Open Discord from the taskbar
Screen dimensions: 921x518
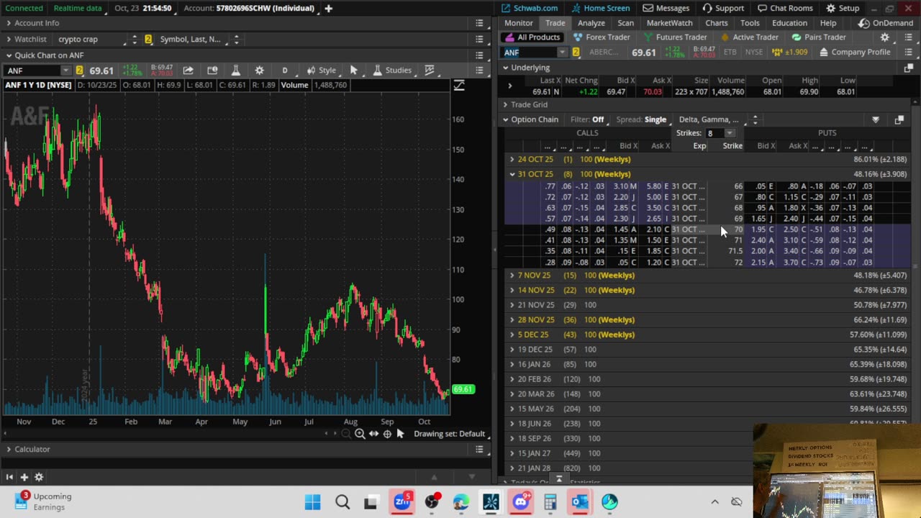click(521, 502)
